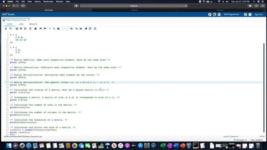The image size is (267, 150).
Task: Open Excel from the Dock
Action: (163, 146)
